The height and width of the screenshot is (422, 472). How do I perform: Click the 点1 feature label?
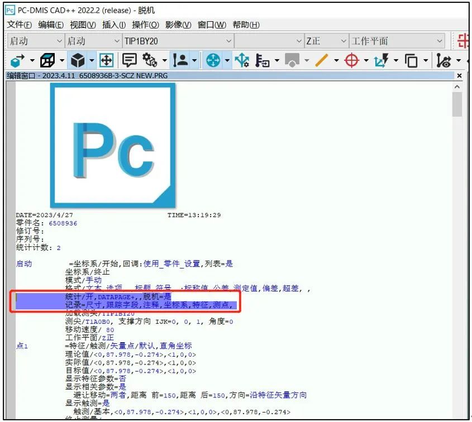click(22, 346)
